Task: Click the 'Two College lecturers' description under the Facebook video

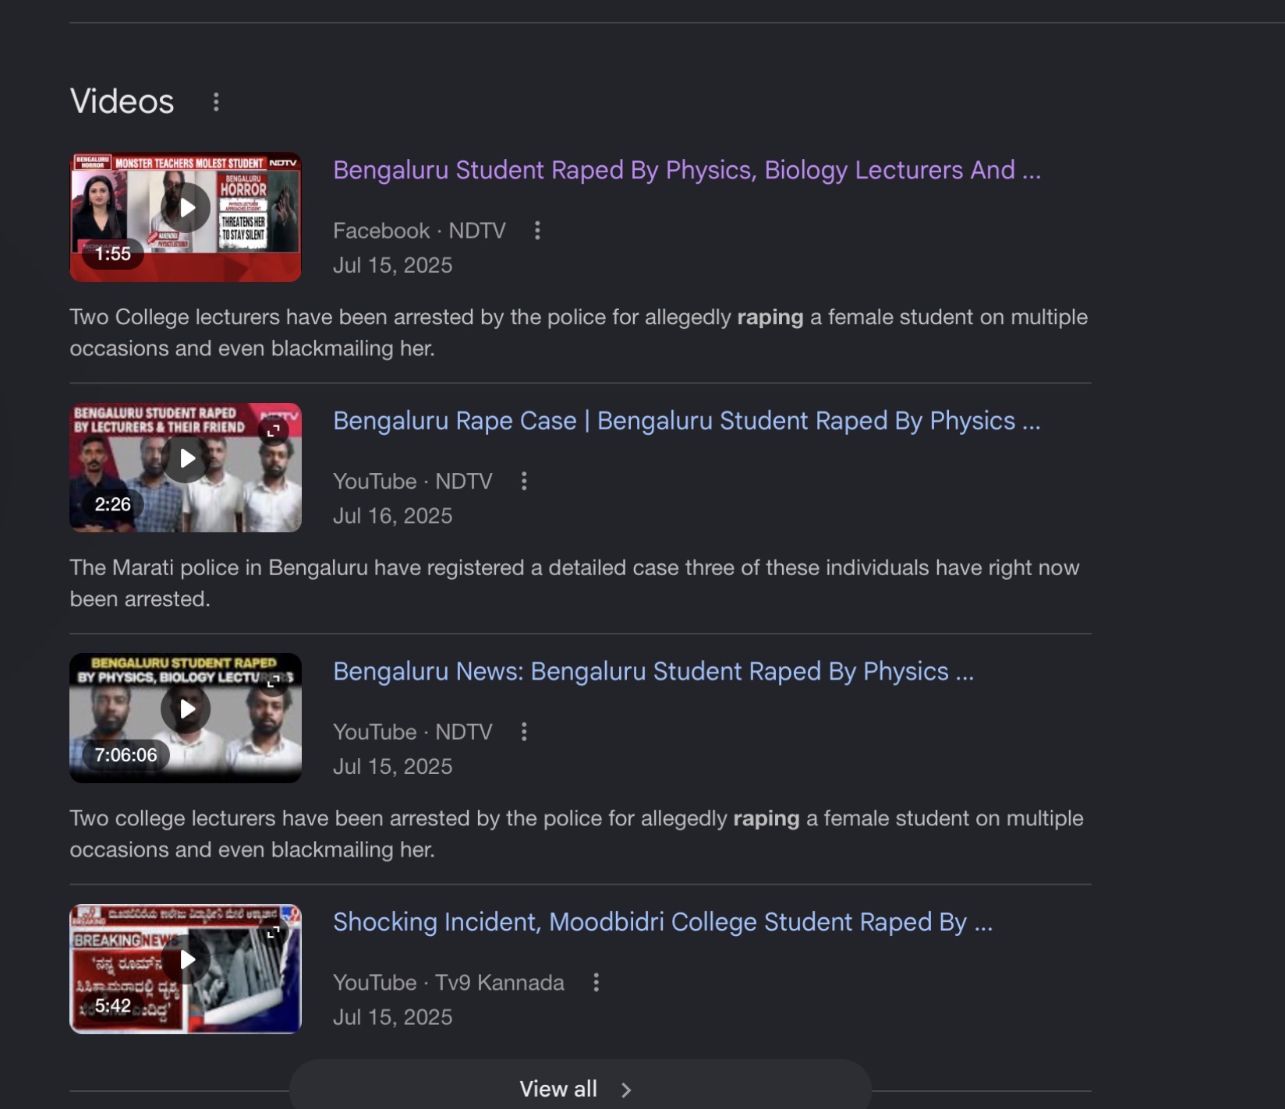Action: tap(579, 333)
